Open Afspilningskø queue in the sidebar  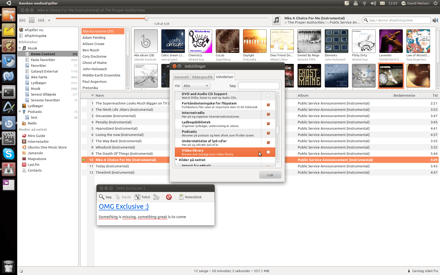[x=33, y=36]
